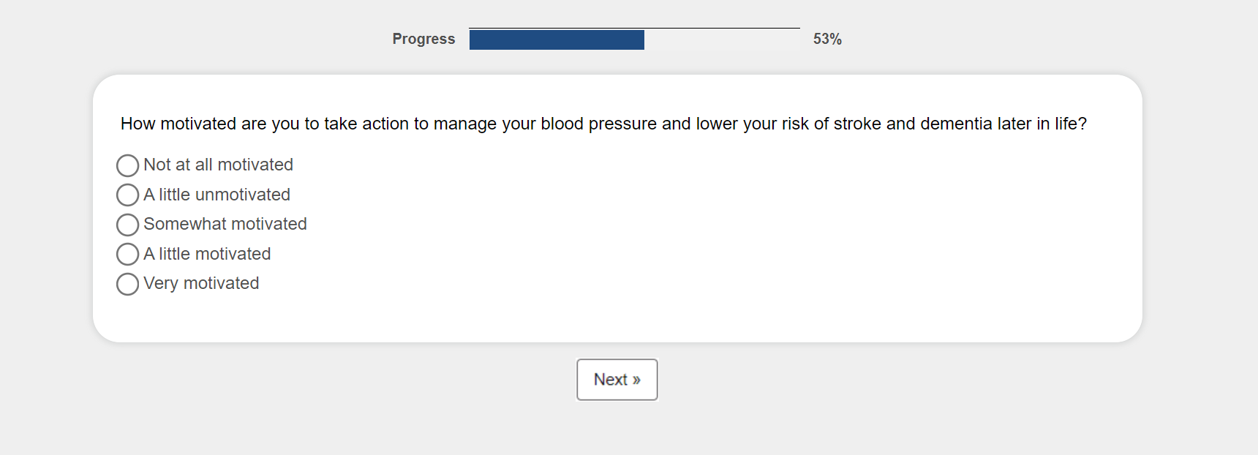Click the "A little unmotivated" answer text
1258x455 pixels.
coord(216,195)
